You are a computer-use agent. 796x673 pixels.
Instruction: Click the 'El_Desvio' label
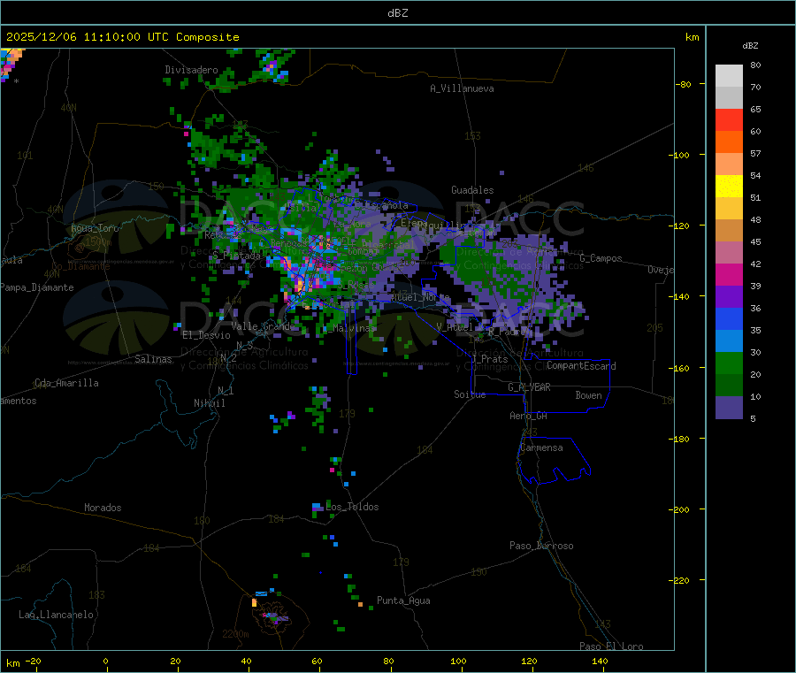206,335
